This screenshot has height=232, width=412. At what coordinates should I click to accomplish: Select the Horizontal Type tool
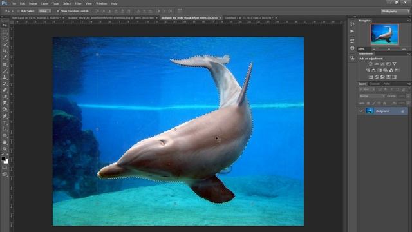click(x=5, y=122)
